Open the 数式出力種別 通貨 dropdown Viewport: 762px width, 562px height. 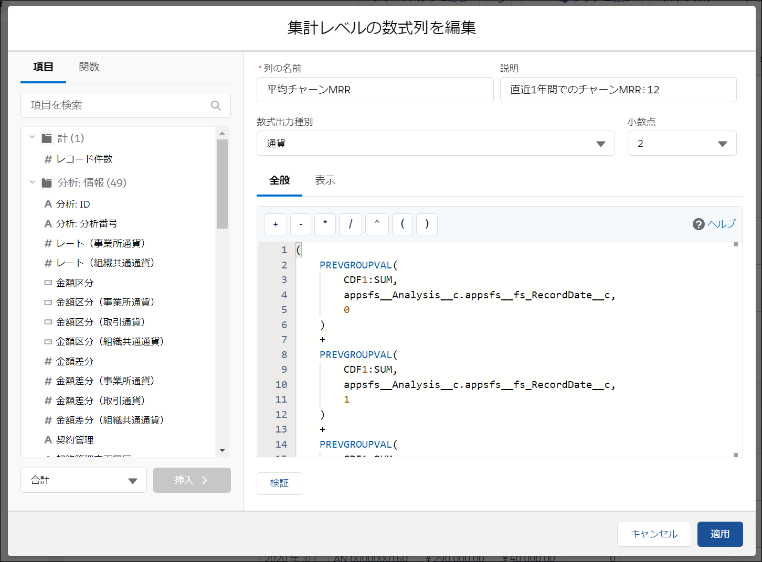click(x=435, y=144)
